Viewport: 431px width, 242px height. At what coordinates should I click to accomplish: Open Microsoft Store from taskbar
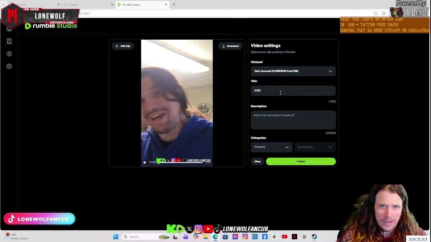(x=225, y=237)
